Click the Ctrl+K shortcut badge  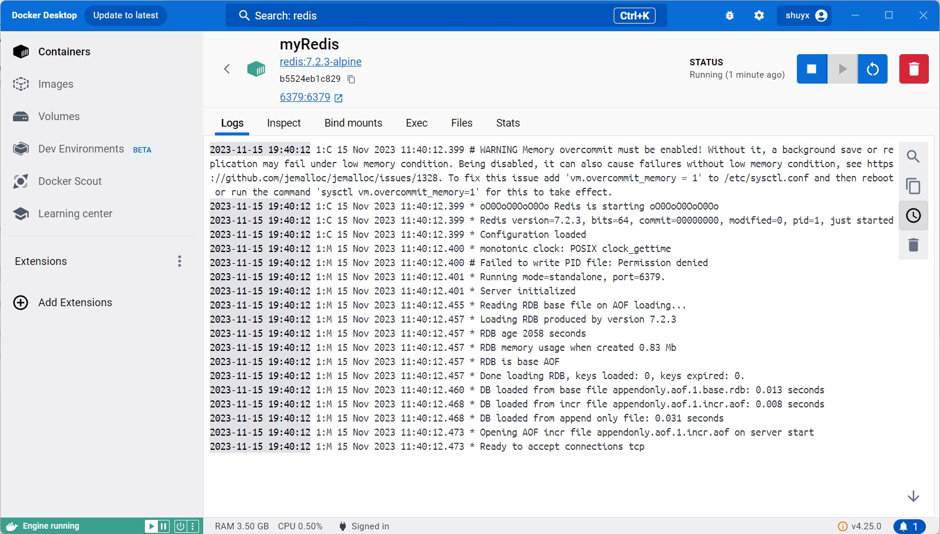(x=634, y=15)
